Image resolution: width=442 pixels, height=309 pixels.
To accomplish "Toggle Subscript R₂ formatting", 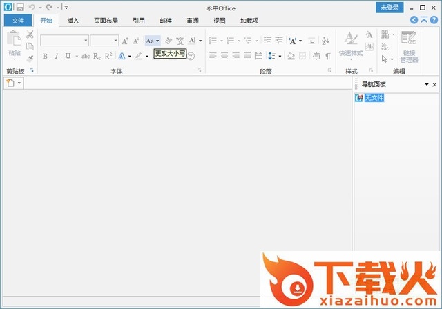I will pos(97,57).
